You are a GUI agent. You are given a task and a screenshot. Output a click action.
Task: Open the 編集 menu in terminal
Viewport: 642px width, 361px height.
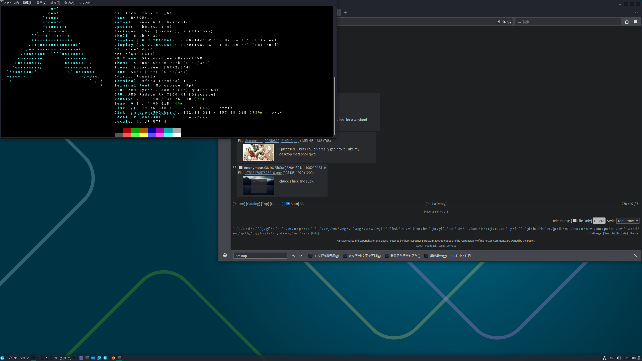[x=28, y=3]
